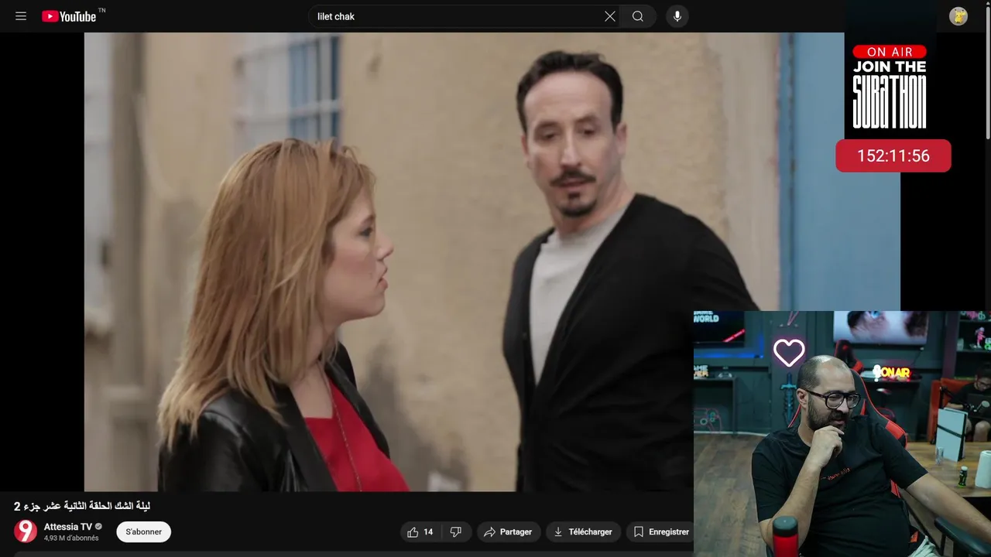This screenshot has width=991, height=557.
Task: Like the video with thumbs up
Action: tap(420, 532)
